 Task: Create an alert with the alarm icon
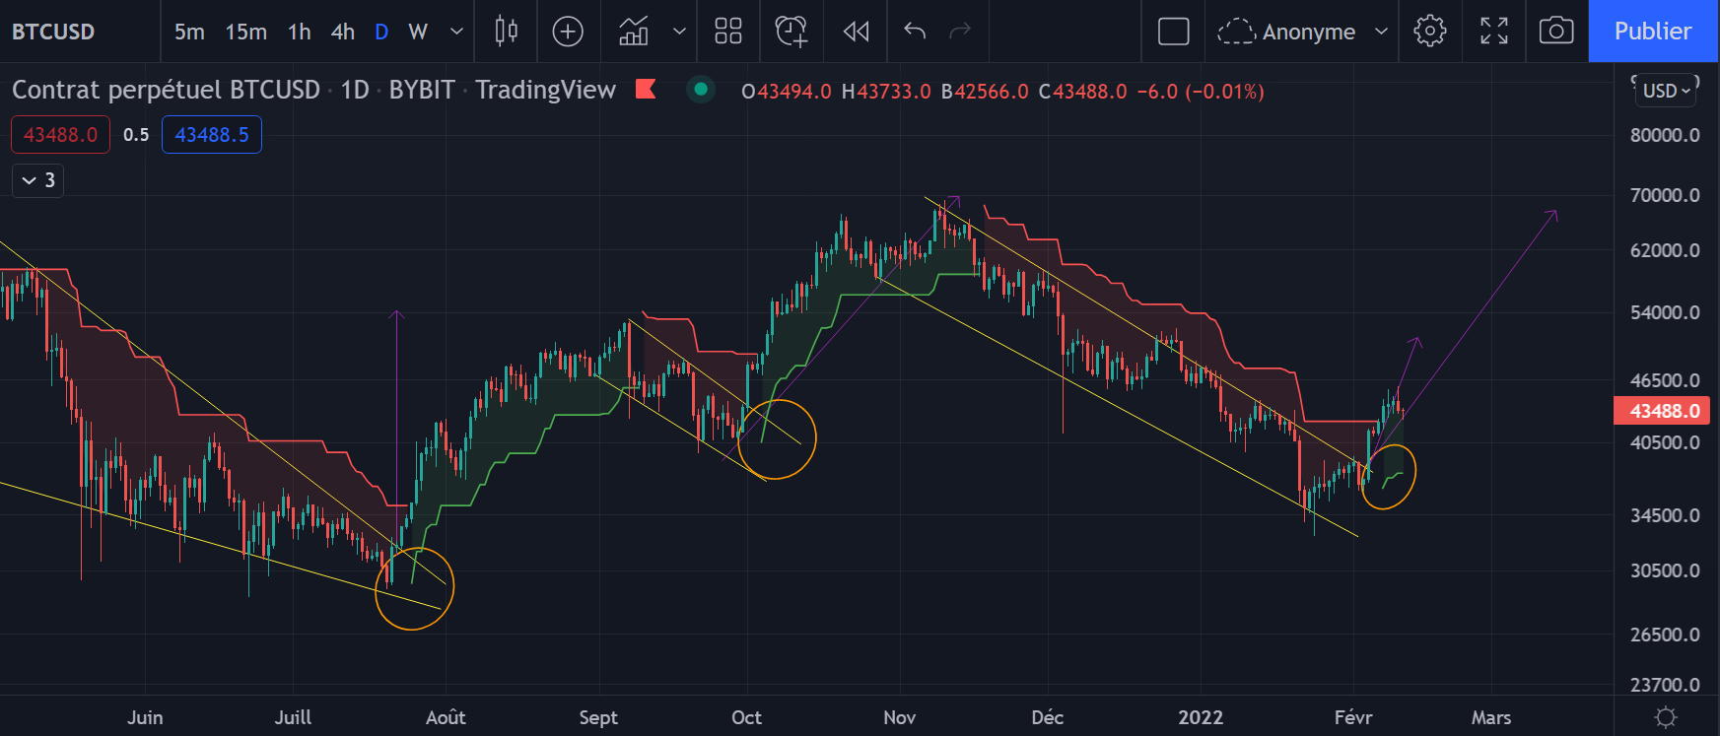[x=791, y=32]
